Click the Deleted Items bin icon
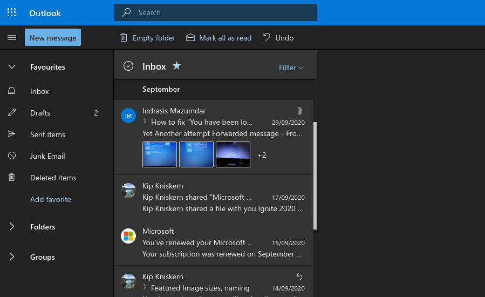Viewport: 485px width, 297px height. pos(11,177)
